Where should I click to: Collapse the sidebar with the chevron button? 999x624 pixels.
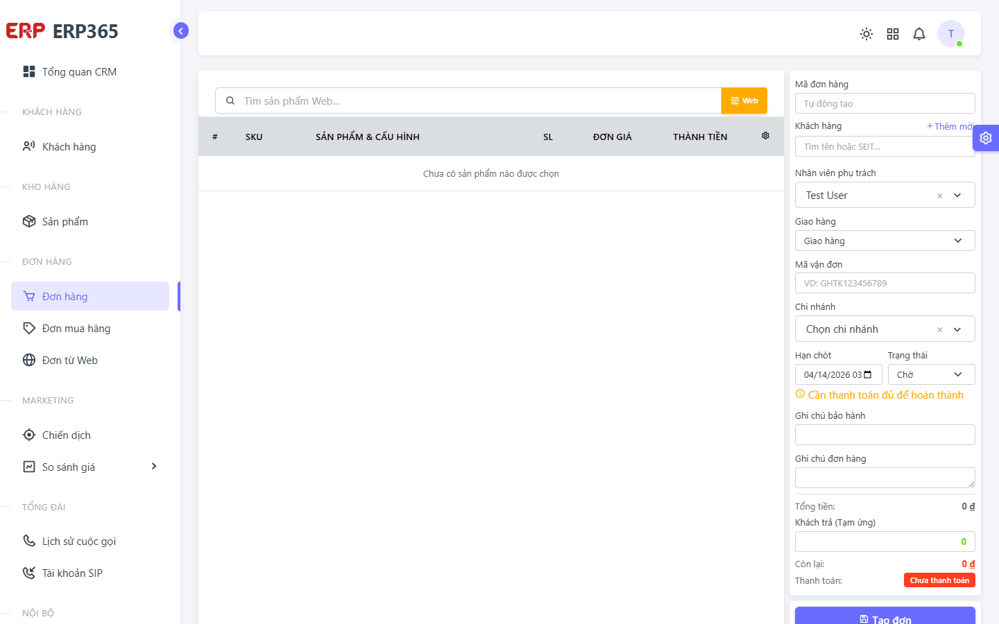click(181, 31)
